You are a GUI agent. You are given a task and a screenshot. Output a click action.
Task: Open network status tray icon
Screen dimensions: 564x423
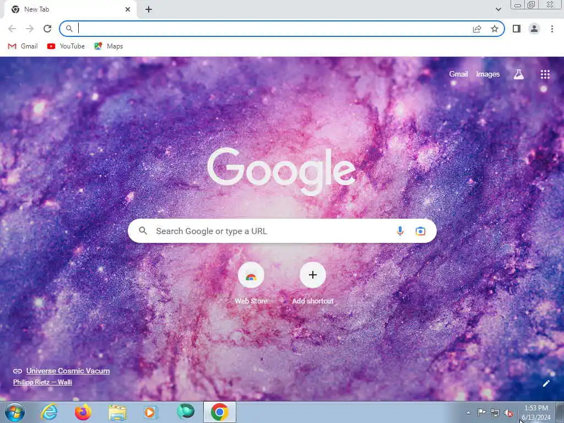pyautogui.click(x=495, y=413)
